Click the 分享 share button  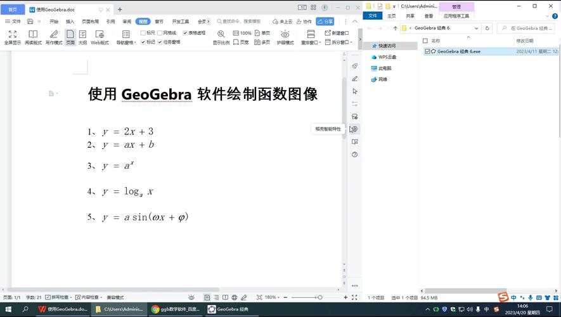325,22
